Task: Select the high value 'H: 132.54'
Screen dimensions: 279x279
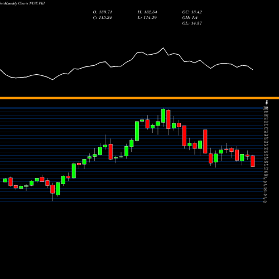Action: tap(147, 12)
